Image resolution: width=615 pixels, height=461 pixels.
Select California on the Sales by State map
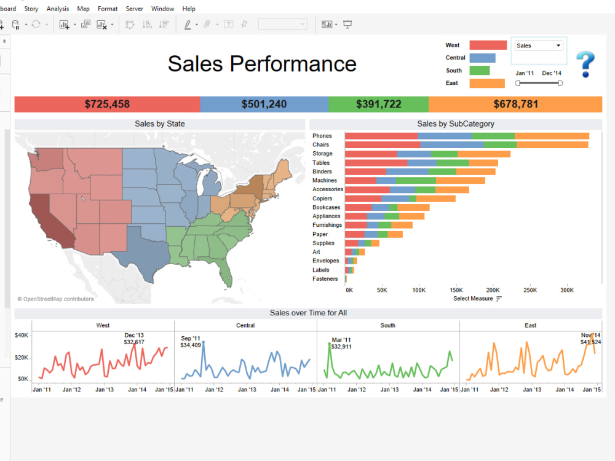[x=48, y=221]
